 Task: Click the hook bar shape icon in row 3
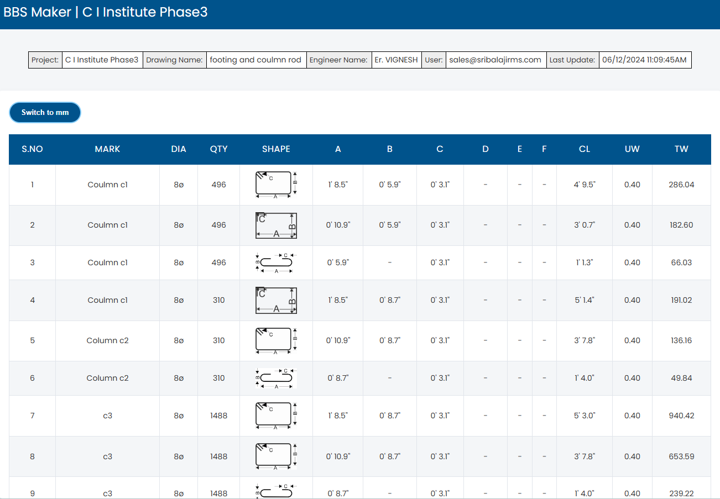pyautogui.click(x=276, y=263)
